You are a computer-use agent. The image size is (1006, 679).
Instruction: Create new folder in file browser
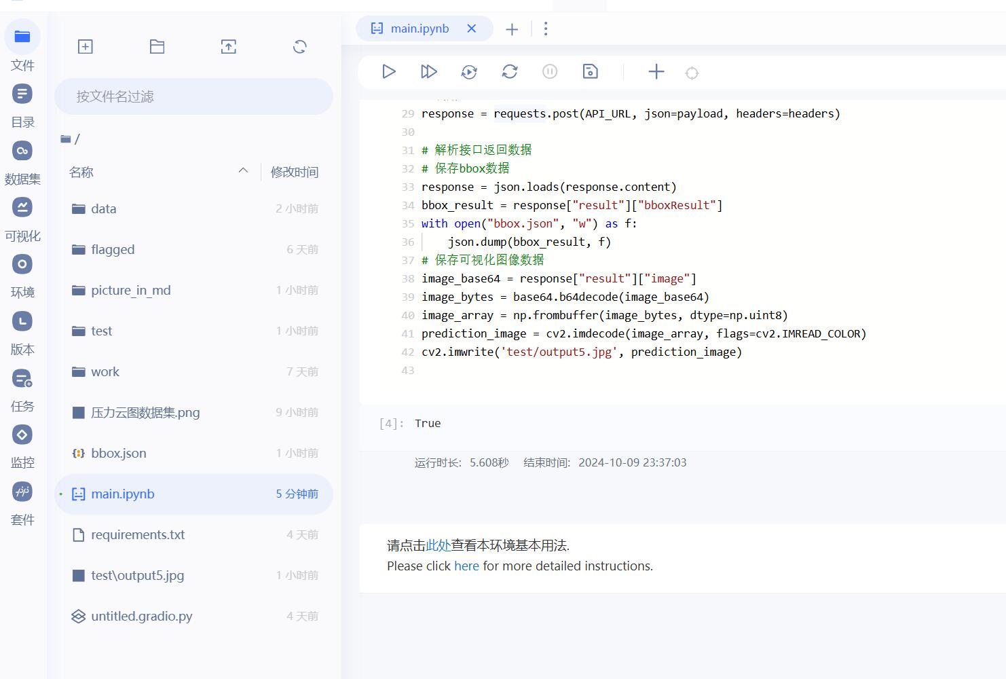(157, 47)
